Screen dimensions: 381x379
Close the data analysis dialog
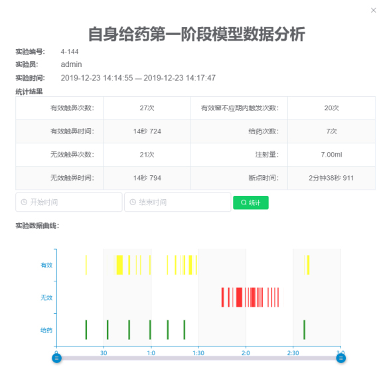pos(373,10)
